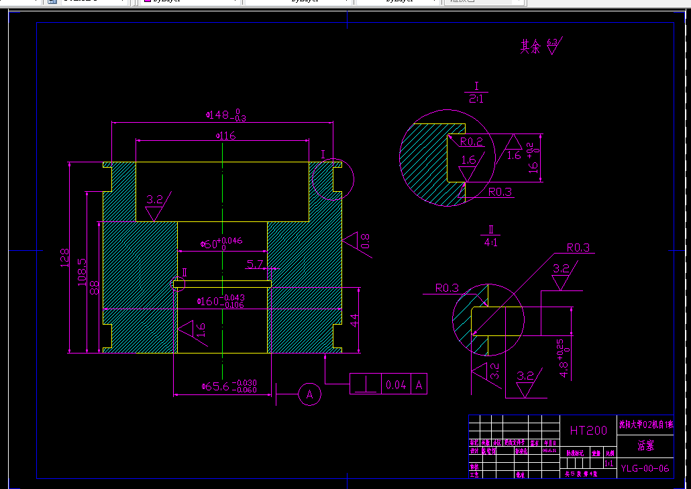Screen dimensions: 691x489
Task: Click the 108.5 vertical dimension text
Action: click(82, 272)
